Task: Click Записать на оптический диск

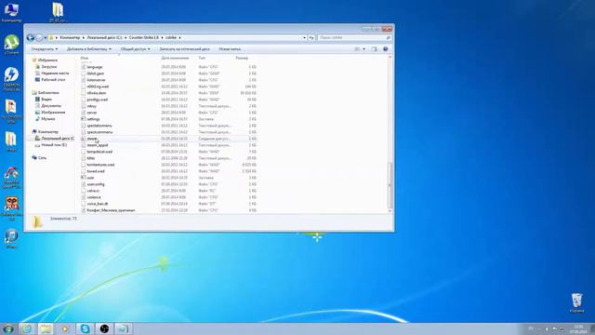Action: 184,49
